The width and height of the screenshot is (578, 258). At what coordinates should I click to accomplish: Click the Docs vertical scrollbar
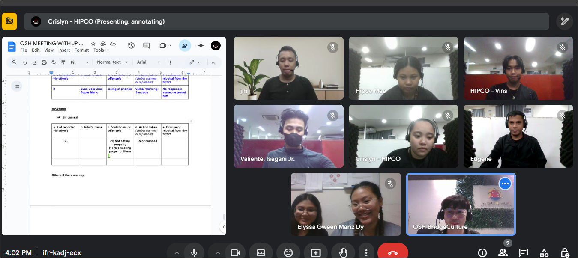coord(224,217)
